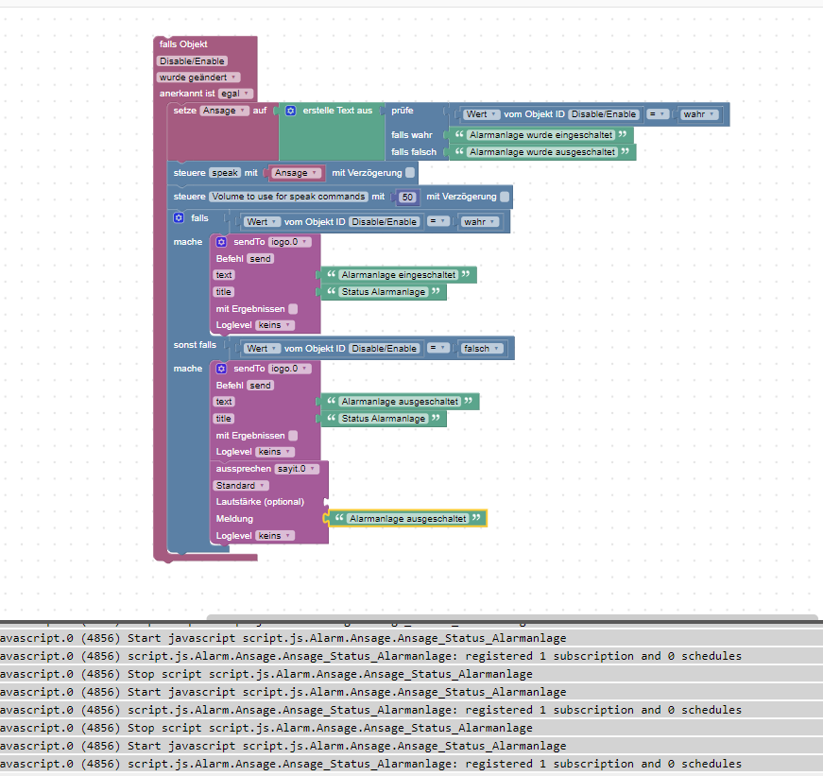
Task: Click 'Disable/Enable' object ID in prüfe condition
Action: pyautogui.click(x=604, y=114)
